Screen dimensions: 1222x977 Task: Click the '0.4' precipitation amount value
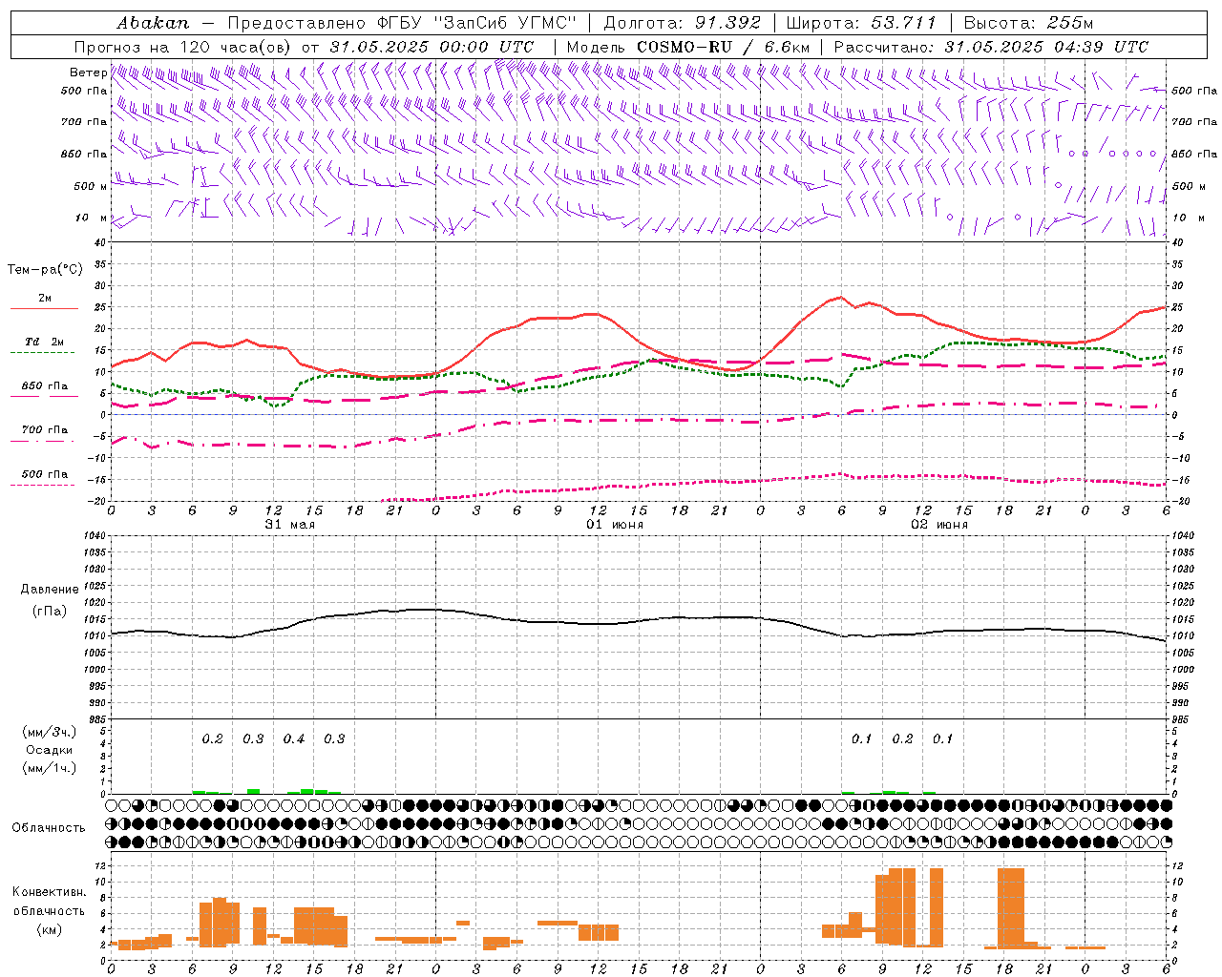pyautogui.click(x=294, y=739)
